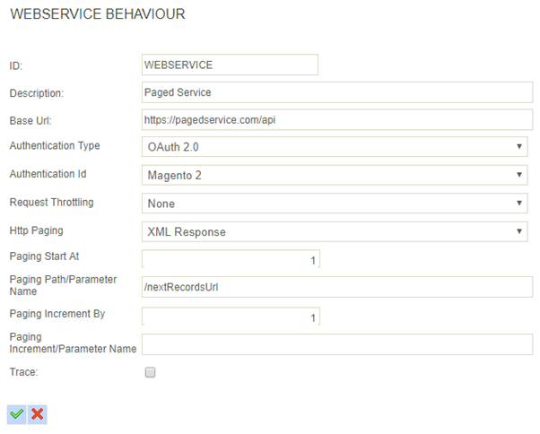
Task: Enable the Trace checkbox
Action: tap(150, 372)
